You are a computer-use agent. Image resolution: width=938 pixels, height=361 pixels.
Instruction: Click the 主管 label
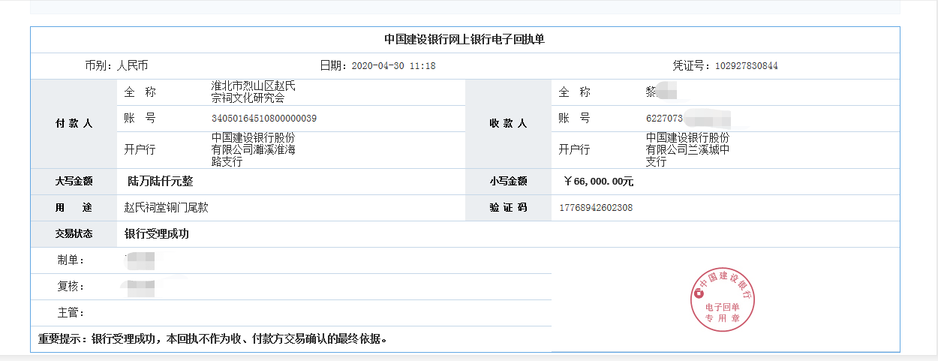click(71, 312)
